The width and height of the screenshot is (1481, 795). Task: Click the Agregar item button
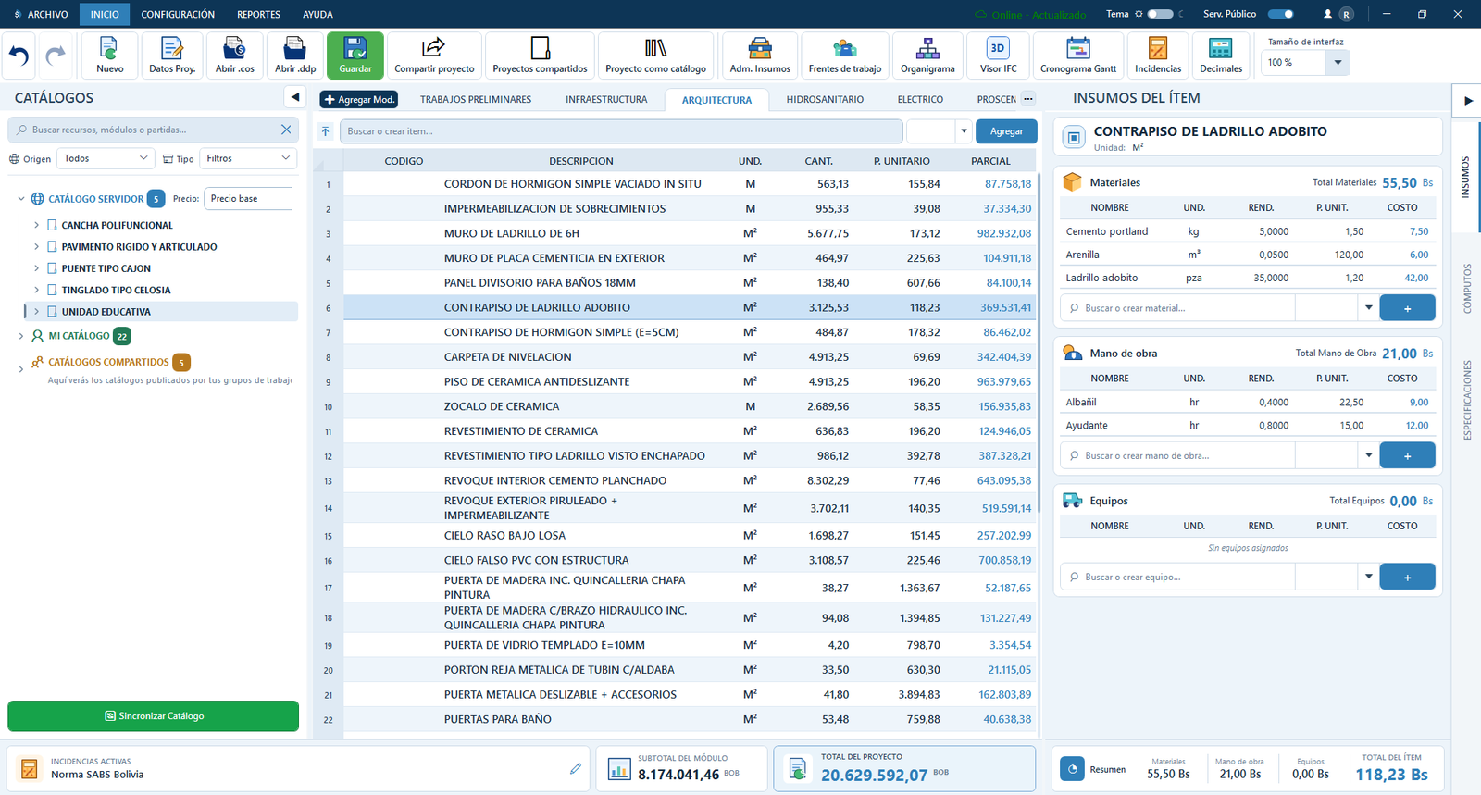[1006, 131]
